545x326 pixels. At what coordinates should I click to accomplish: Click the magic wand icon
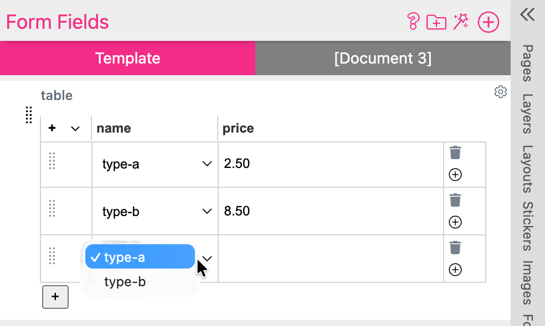coord(461,22)
